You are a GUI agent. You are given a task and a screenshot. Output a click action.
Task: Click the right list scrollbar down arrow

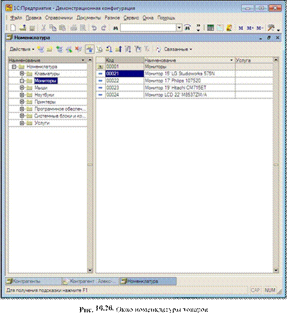[276, 270]
